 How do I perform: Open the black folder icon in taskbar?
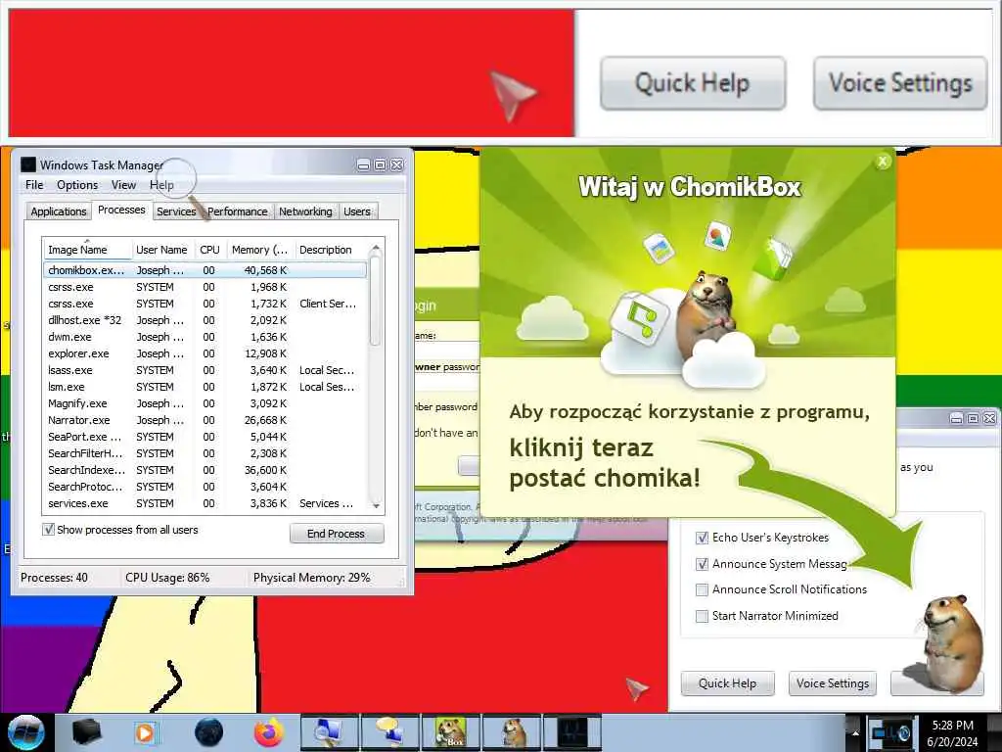pyautogui.click(x=87, y=732)
